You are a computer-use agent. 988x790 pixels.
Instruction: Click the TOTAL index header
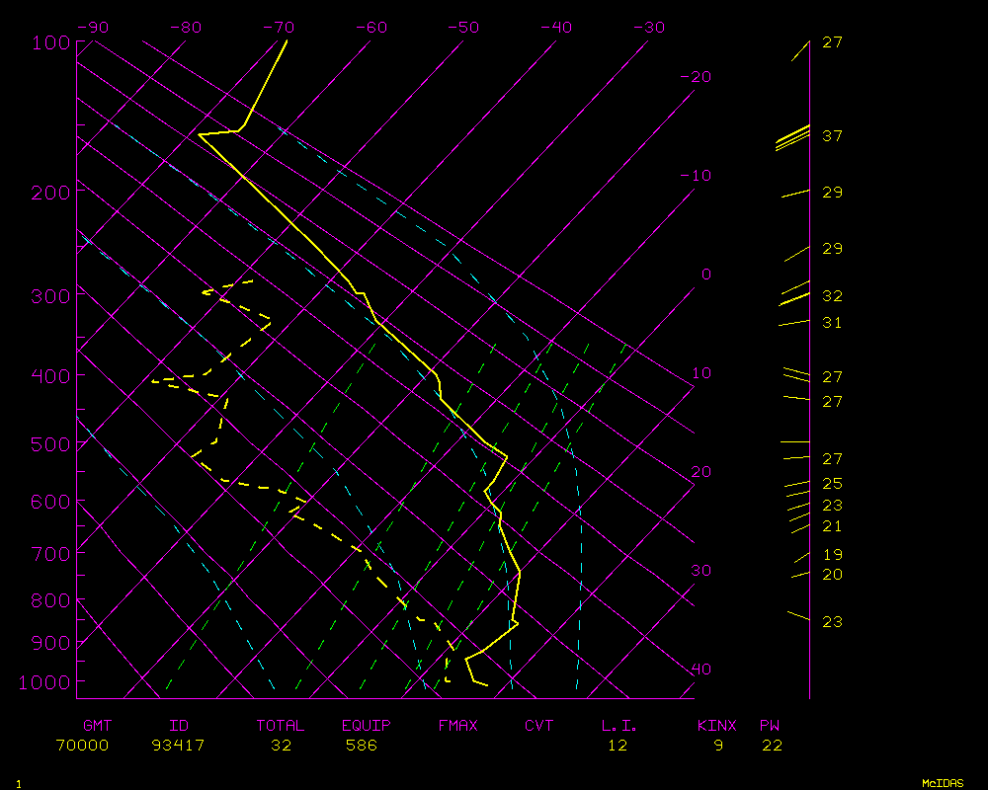pyautogui.click(x=281, y=726)
